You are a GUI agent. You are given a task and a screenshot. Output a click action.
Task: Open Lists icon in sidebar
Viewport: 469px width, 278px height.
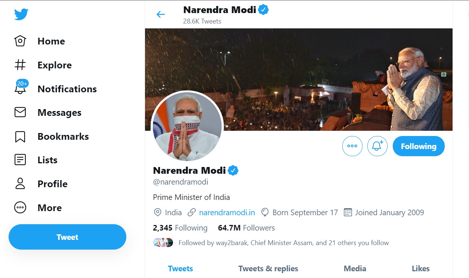(x=20, y=160)
